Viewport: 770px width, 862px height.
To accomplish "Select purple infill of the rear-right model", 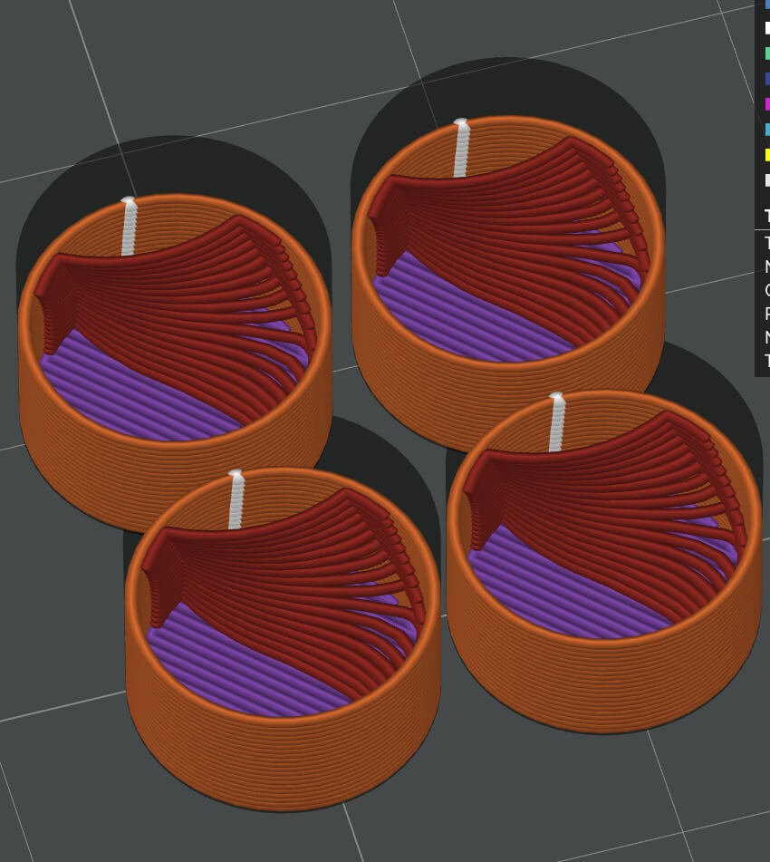I will pyautogui.click(x=453, y=308).
